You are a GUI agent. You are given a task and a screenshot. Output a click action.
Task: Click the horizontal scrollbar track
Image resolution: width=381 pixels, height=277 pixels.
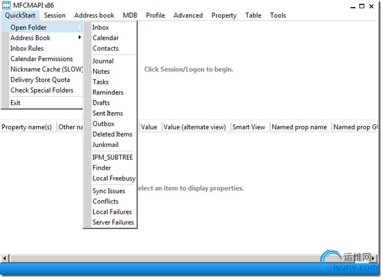(x=189, y=258)
